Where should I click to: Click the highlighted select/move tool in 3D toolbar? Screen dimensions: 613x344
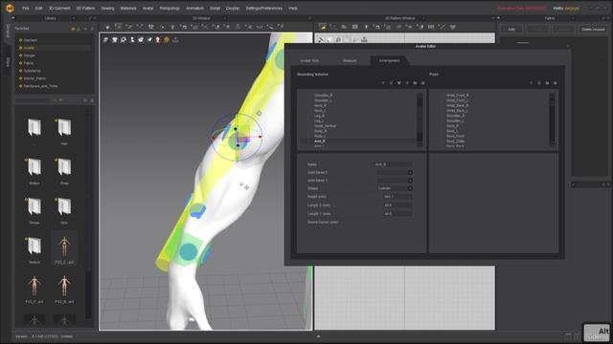[x=118, y=27]
